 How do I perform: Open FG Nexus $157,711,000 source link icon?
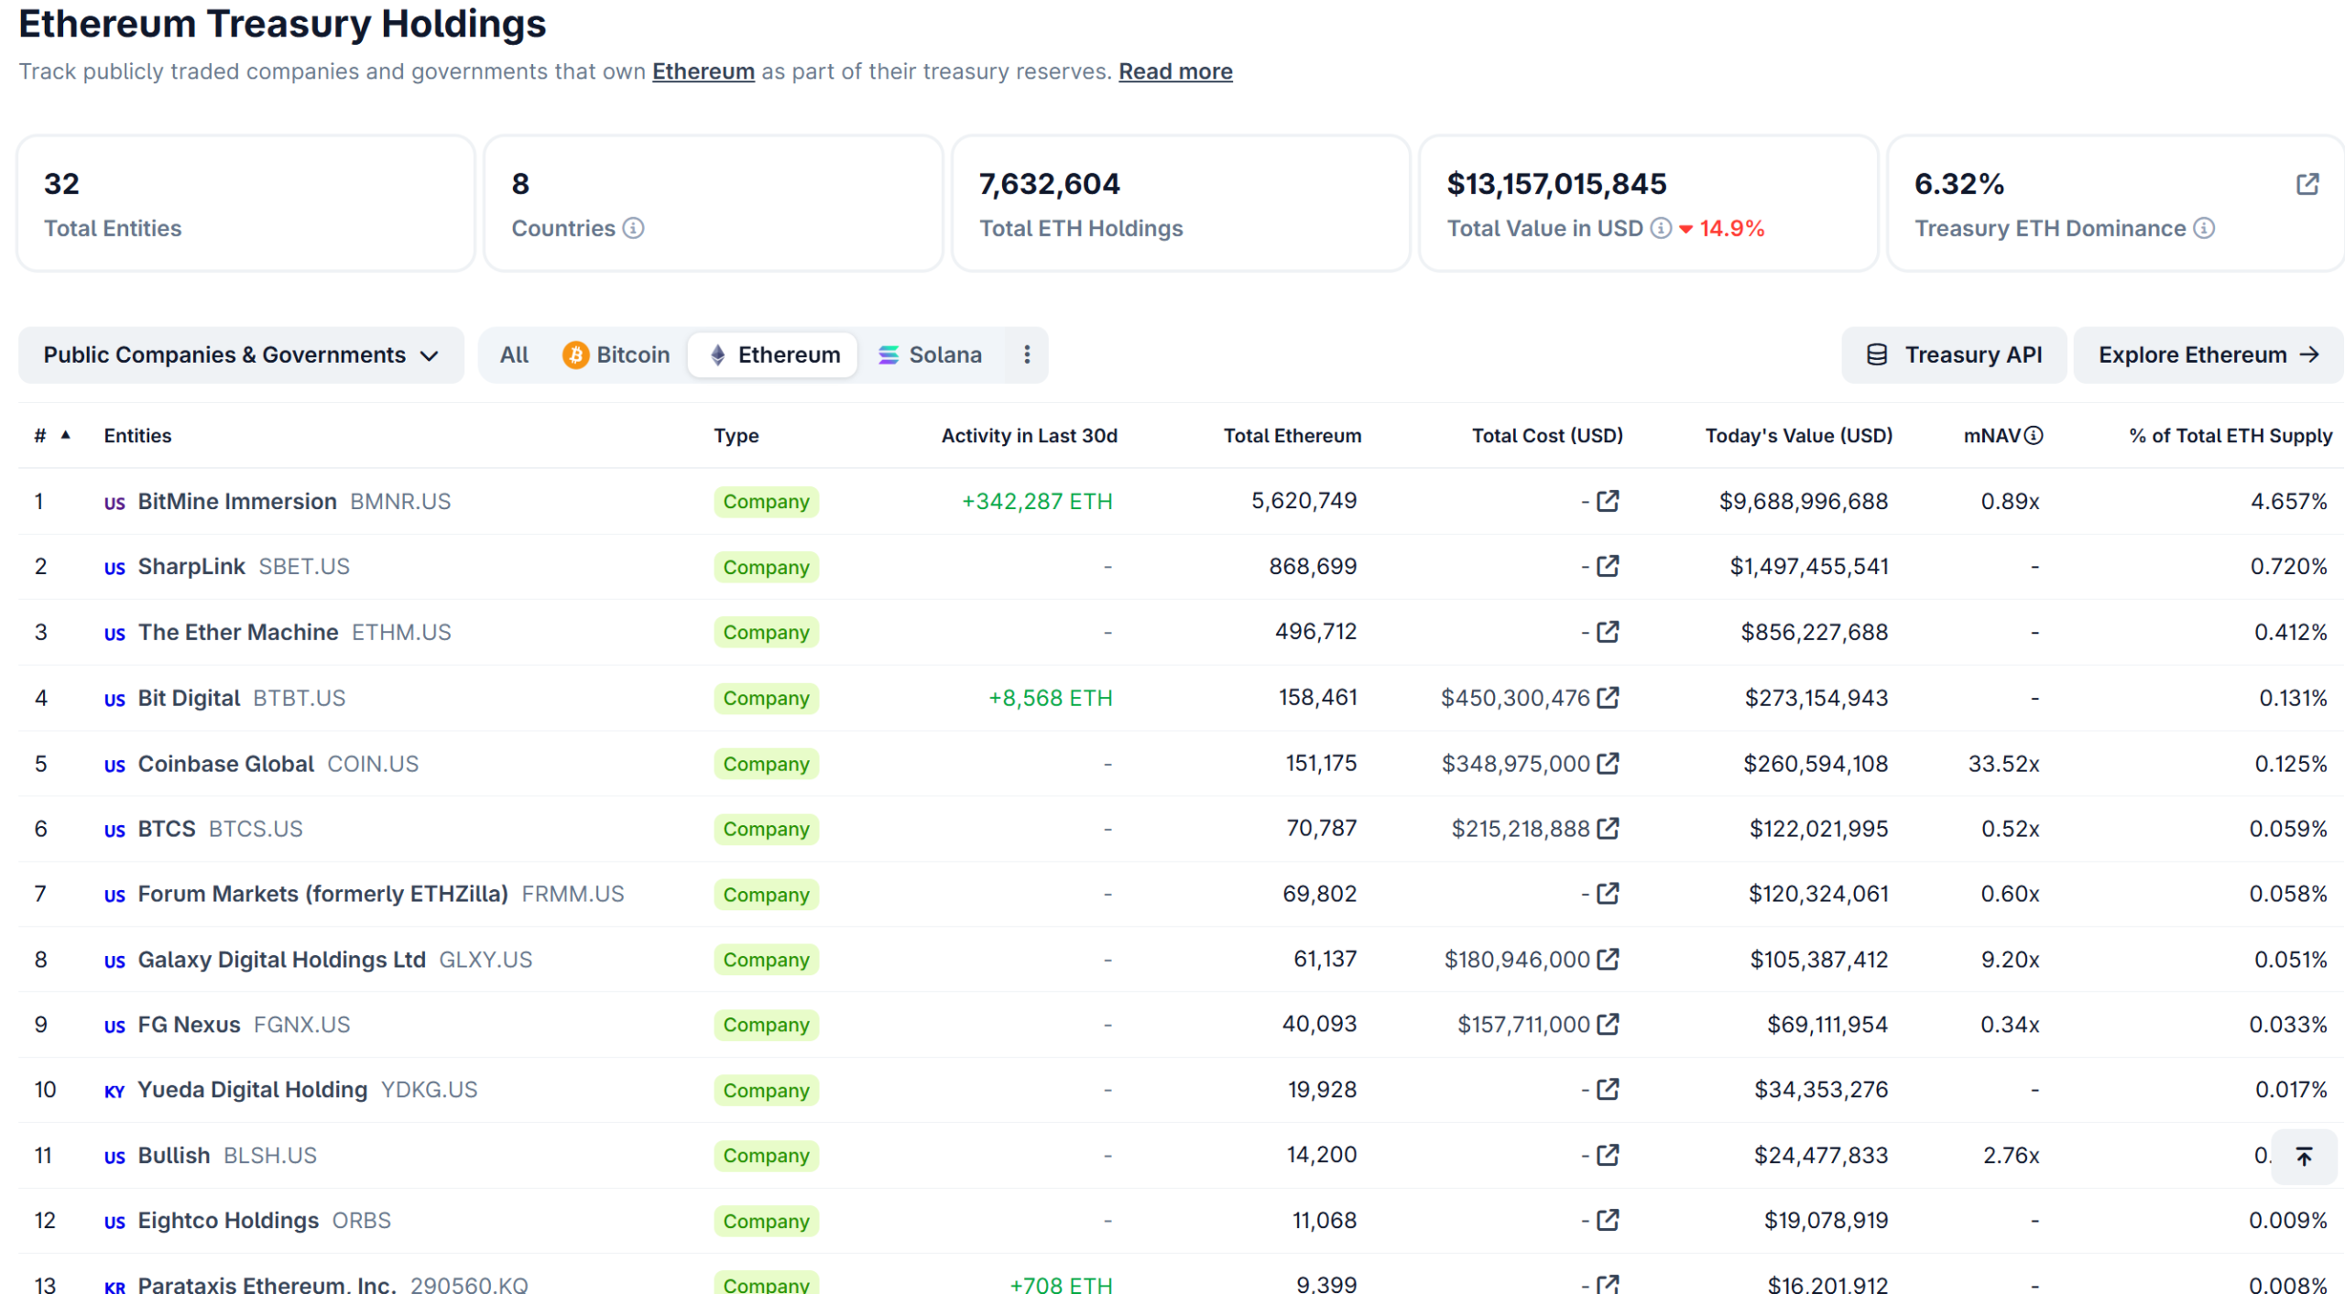[1608, 1025]
